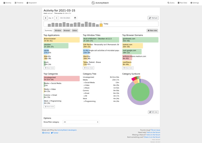Select the yellow Today bar in chart
The width and height of the screenshot is (202, 143).
point(101,25)
